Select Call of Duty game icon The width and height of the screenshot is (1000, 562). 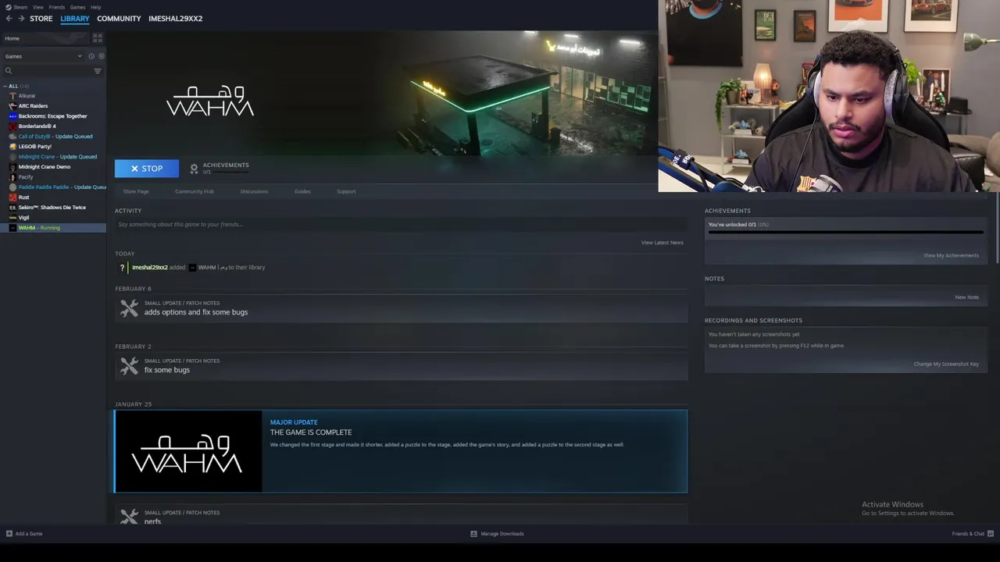pyautogui.click(x=12, y=136)
